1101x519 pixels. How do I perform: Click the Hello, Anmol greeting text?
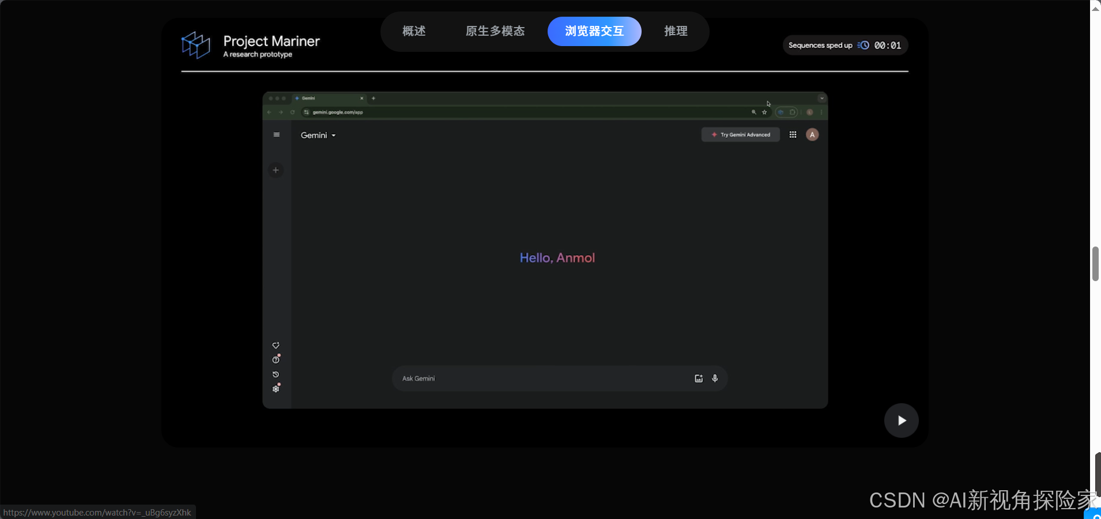tap(557, 258)
